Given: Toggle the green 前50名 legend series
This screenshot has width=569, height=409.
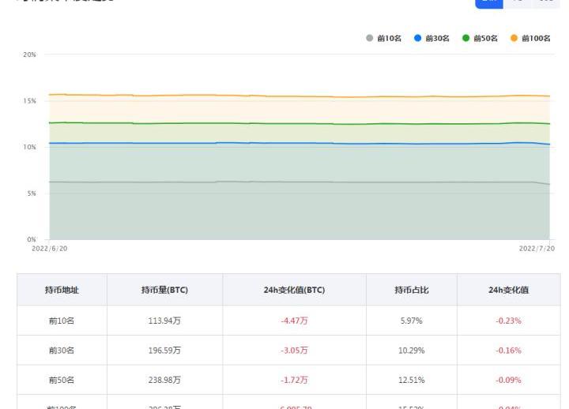Looking at the screenshot, I should click(x=480, y=38).
